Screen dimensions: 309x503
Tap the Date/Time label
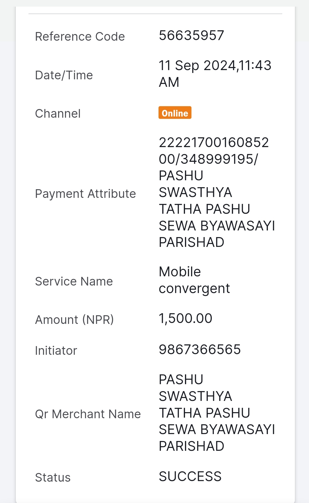click(x=64, y=75)
